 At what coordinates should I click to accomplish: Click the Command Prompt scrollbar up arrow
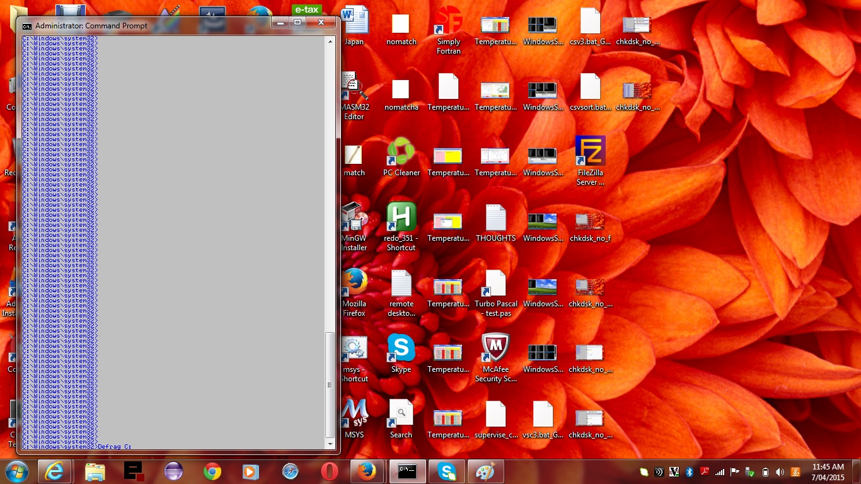click(x=330, y=41)
